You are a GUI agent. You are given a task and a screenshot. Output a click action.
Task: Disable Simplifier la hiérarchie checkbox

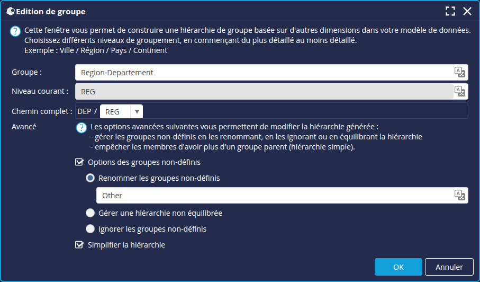79,245
